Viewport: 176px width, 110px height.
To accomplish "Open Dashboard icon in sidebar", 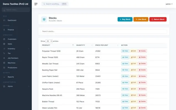I will pyautogui.click(x=4, y=20).
